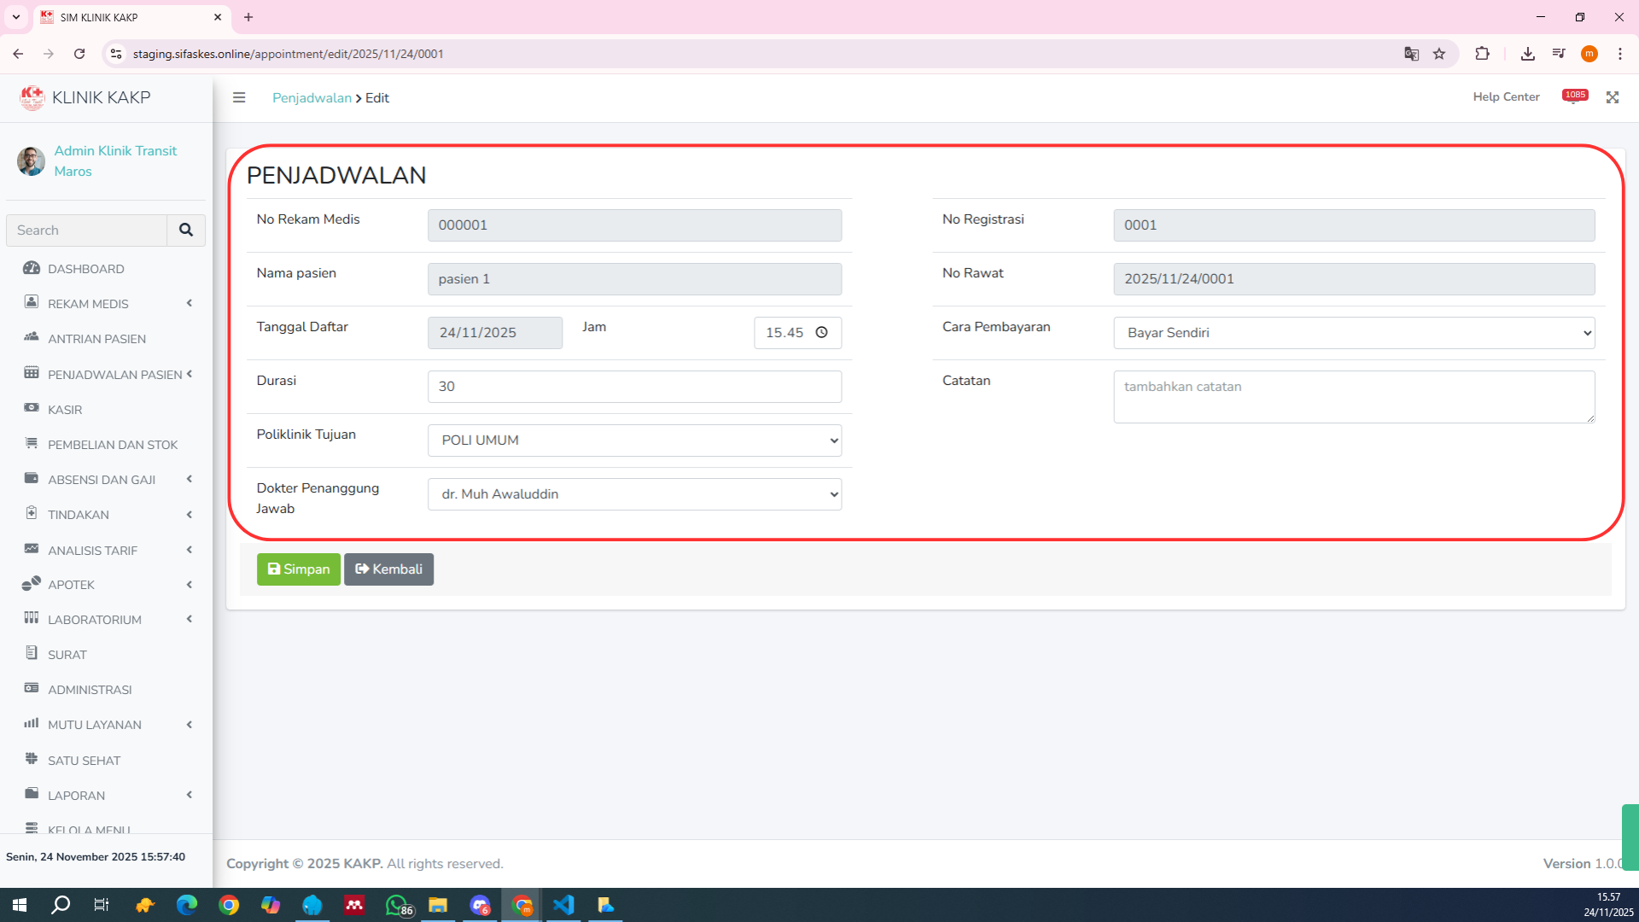
Task: Open Satu Sehat sidebar item
Action: point(84,761)
